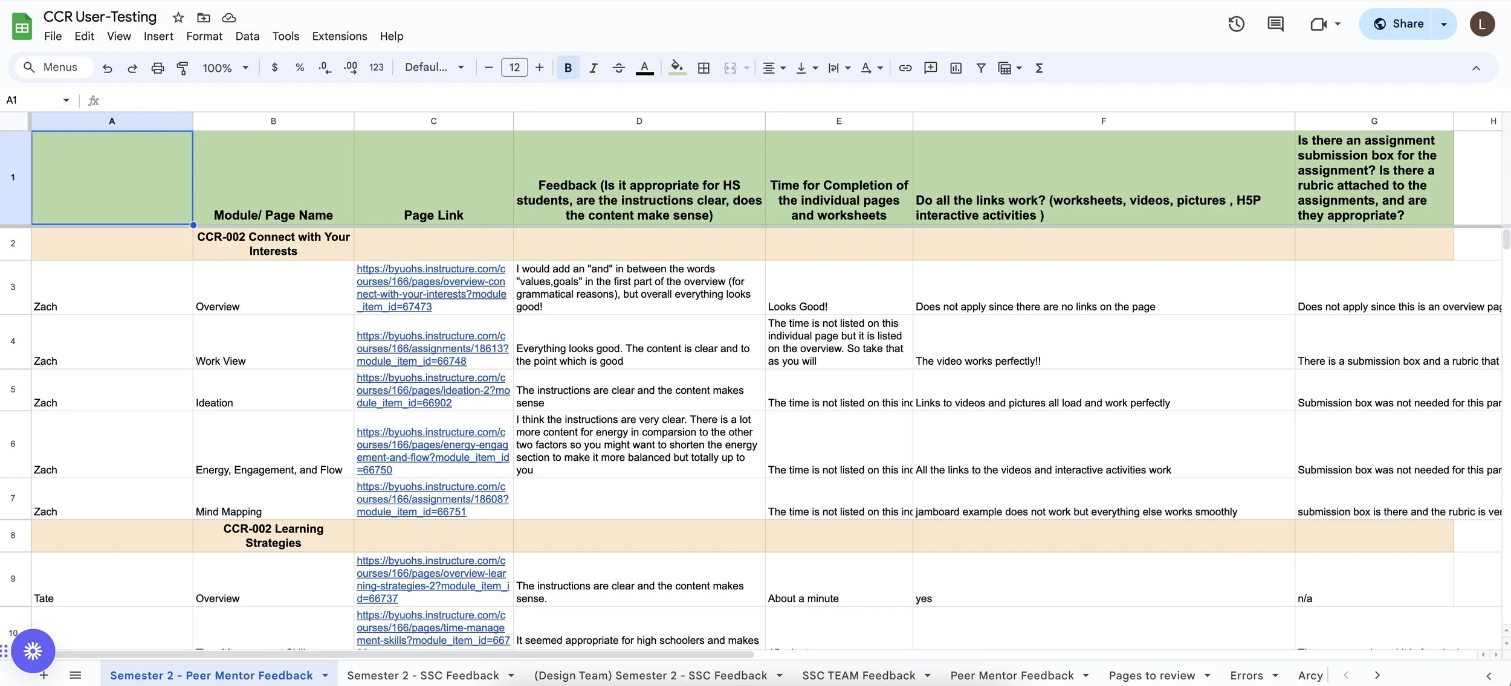Open the Format menu

[204, 36]
